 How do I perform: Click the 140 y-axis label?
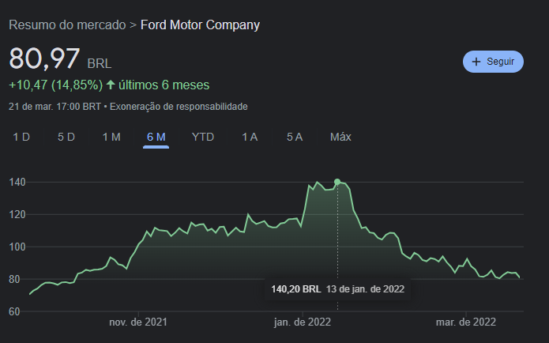click(17, 183)
